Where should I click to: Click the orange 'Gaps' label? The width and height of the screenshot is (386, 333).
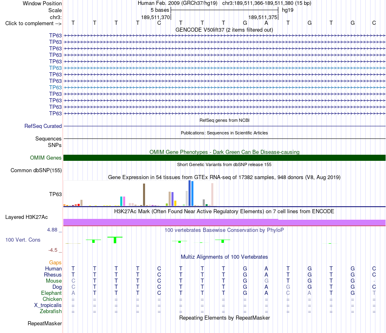pos(55,263)
